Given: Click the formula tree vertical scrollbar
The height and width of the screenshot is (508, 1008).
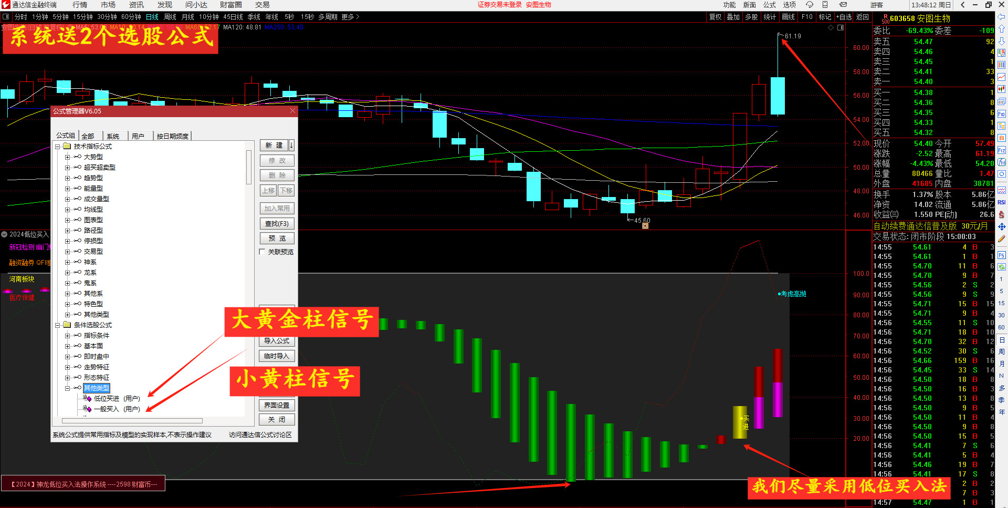Looking at the screenshot, I should pyautogui.click(x=249, y=167).
